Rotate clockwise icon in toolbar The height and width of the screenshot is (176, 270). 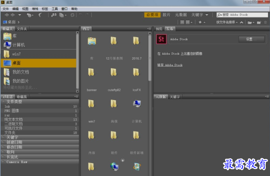coord(87,15)
